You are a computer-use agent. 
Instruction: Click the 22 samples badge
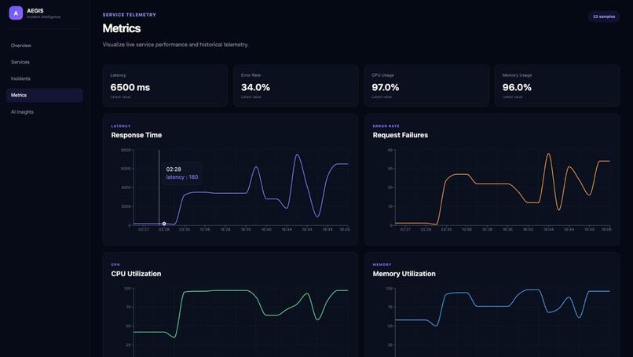tap(604, 16)
